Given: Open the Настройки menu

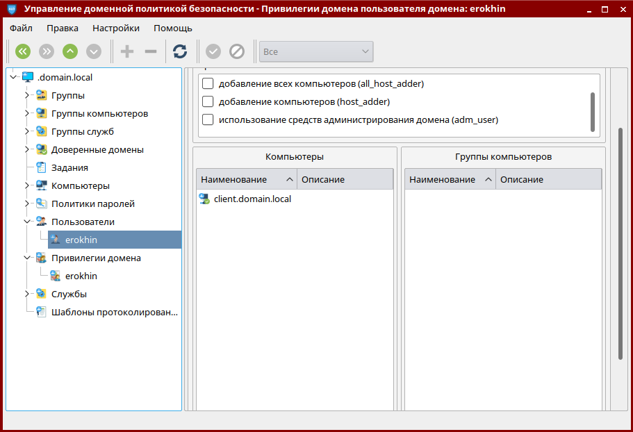Looking at the screenshot, I should click(116, 28).
